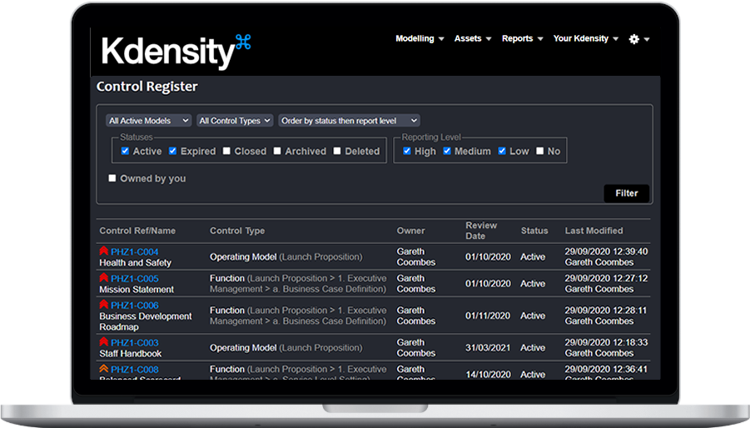Click red priority icon beside PHZ1-C006
This screenshot has height=428, width=750.
click(104, 304)
